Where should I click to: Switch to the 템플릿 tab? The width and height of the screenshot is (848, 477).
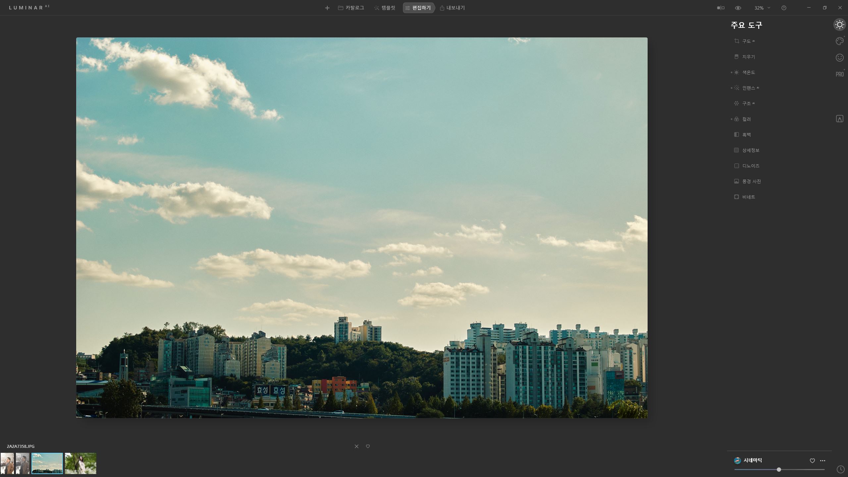point(385,8)
